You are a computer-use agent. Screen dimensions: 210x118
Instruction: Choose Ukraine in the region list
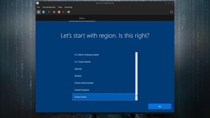tap(104, 76)
